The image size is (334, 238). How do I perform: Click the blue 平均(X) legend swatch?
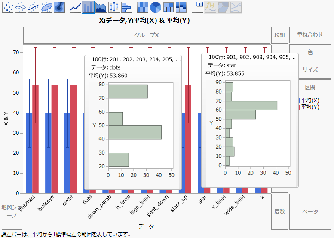(x=299, y=101)
